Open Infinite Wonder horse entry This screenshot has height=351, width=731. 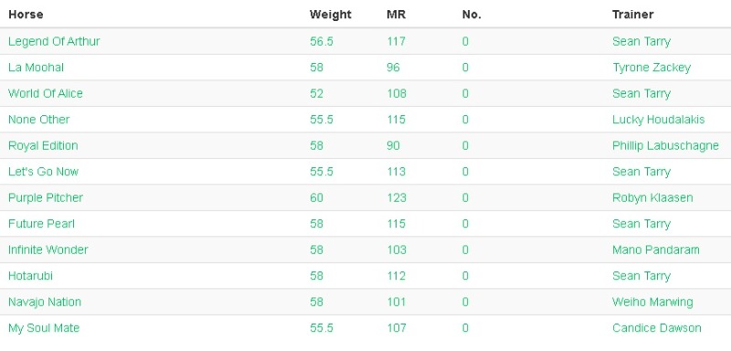pos(48,250)
